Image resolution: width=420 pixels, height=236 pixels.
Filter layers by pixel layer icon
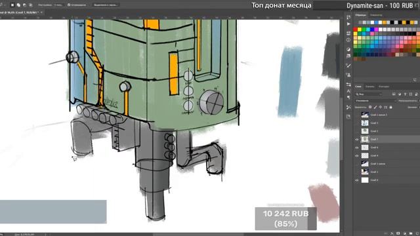coord(394,94)
